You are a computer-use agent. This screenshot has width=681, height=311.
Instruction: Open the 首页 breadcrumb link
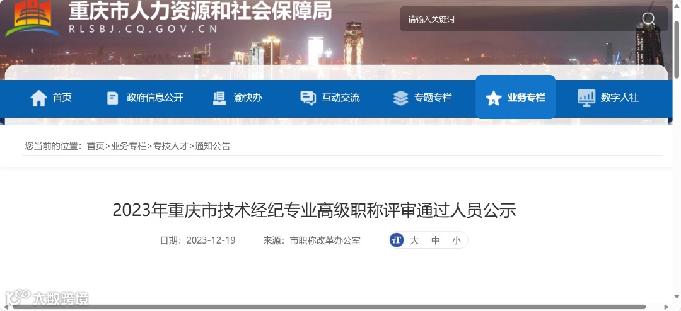click(x=96, y=146)
